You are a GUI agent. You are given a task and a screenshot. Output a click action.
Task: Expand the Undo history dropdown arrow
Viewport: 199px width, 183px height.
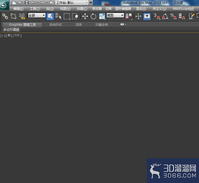pyautogui.click(x=37, y=3)
